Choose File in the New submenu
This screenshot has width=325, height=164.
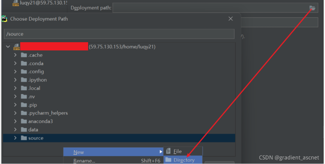click(x=183, y=151)
